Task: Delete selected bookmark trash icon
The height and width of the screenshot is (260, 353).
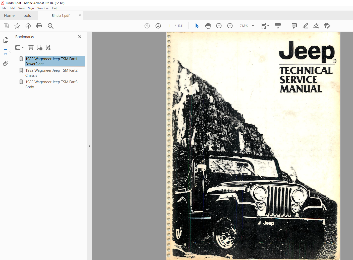Action: click(31, 47)
